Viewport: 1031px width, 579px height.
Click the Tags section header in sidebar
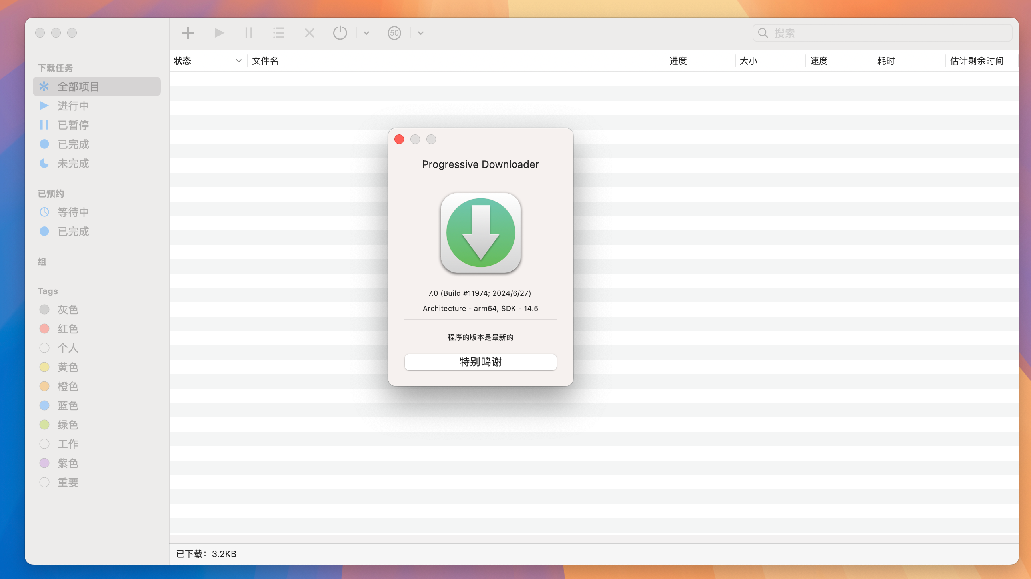[48, 291]
